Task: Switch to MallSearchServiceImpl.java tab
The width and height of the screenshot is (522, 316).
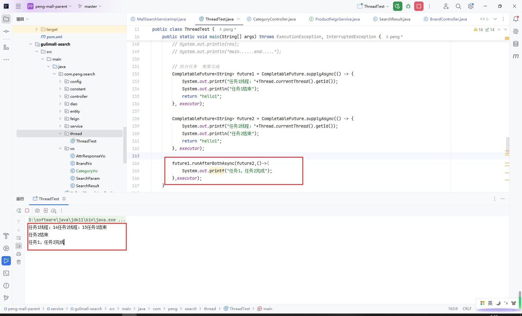Action: click(158, 19)
